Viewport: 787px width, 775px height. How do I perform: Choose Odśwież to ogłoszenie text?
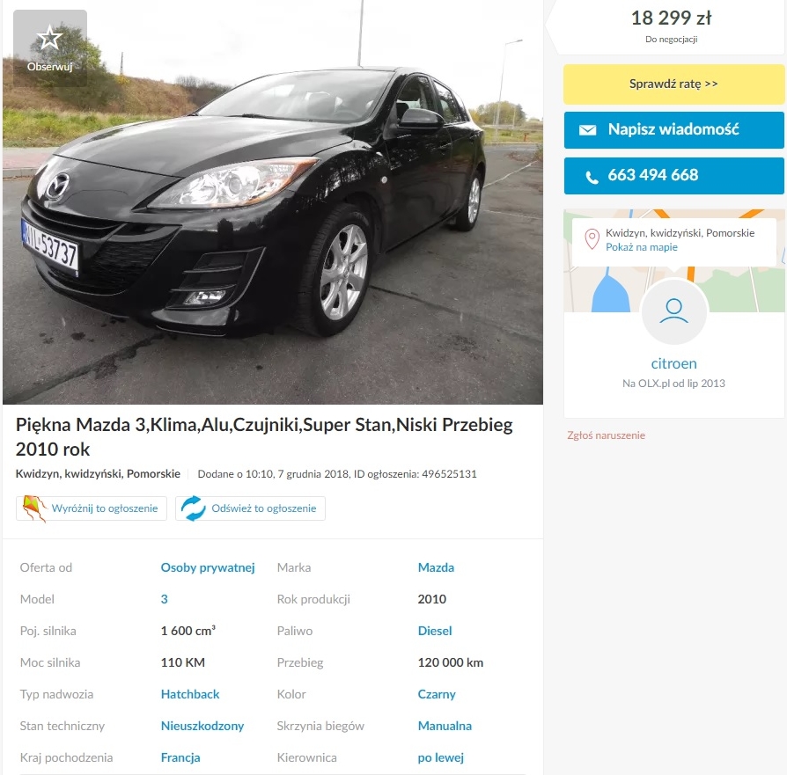coord(263,508)
